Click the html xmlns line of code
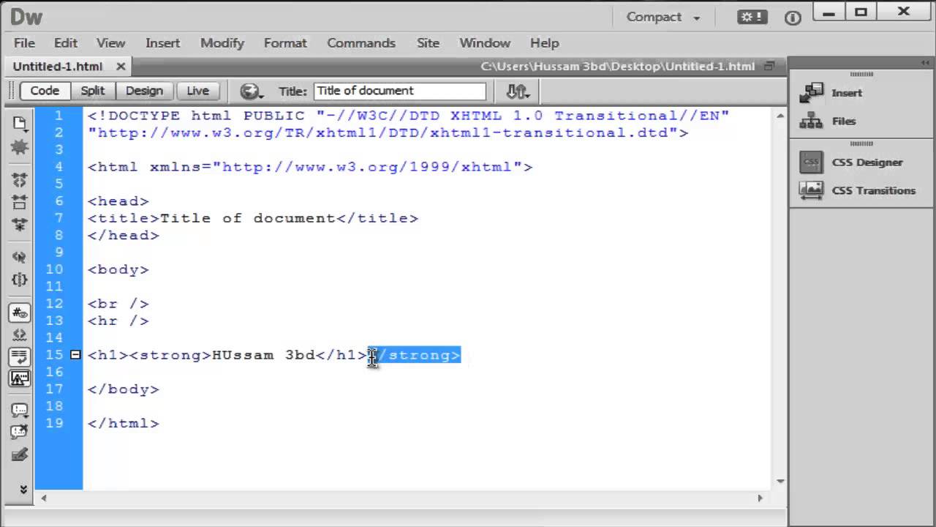Viewport: 936px width, 527px height. pos(310,167)
